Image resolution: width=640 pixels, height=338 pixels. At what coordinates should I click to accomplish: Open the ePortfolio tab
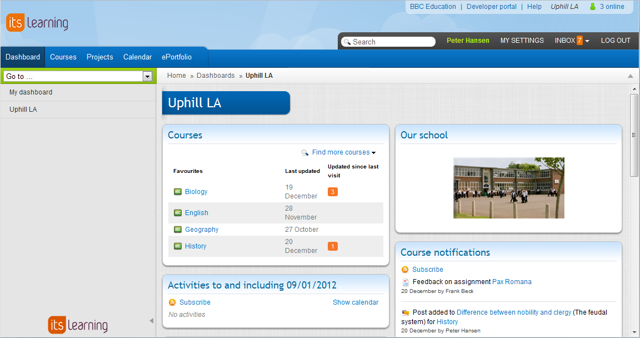tap(177, 57)
